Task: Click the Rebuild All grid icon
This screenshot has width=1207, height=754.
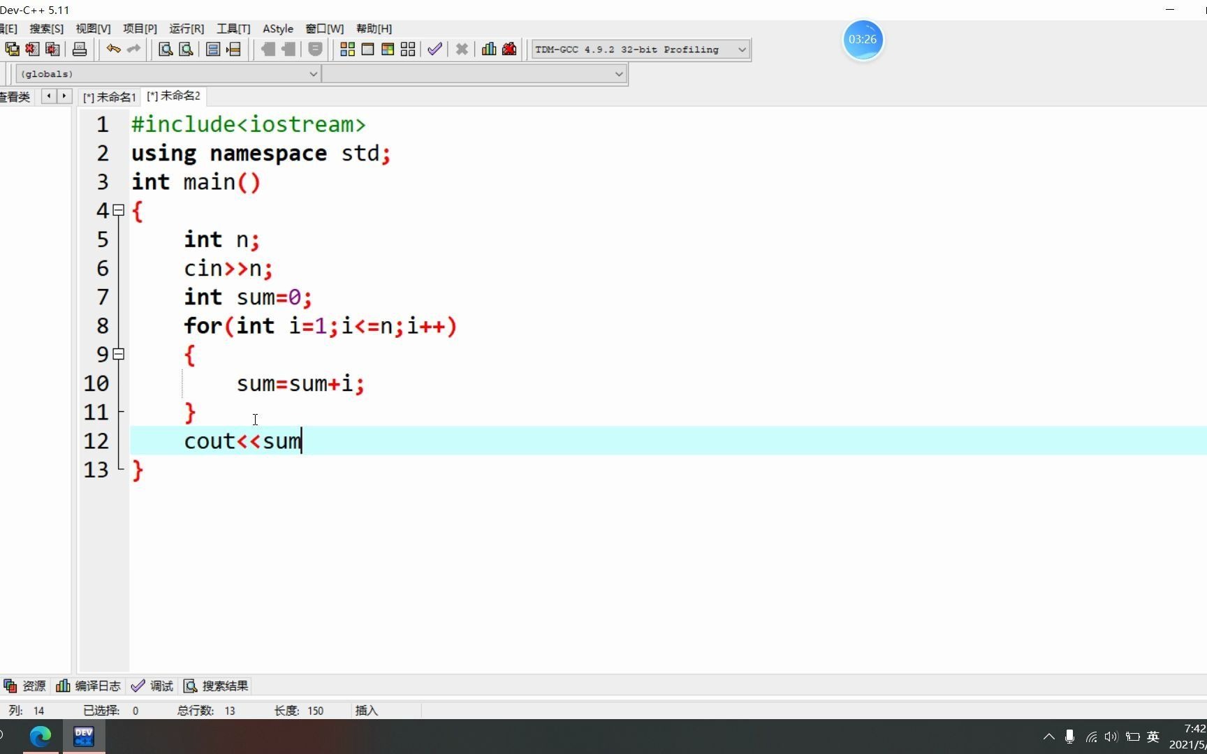Action: 408,49
